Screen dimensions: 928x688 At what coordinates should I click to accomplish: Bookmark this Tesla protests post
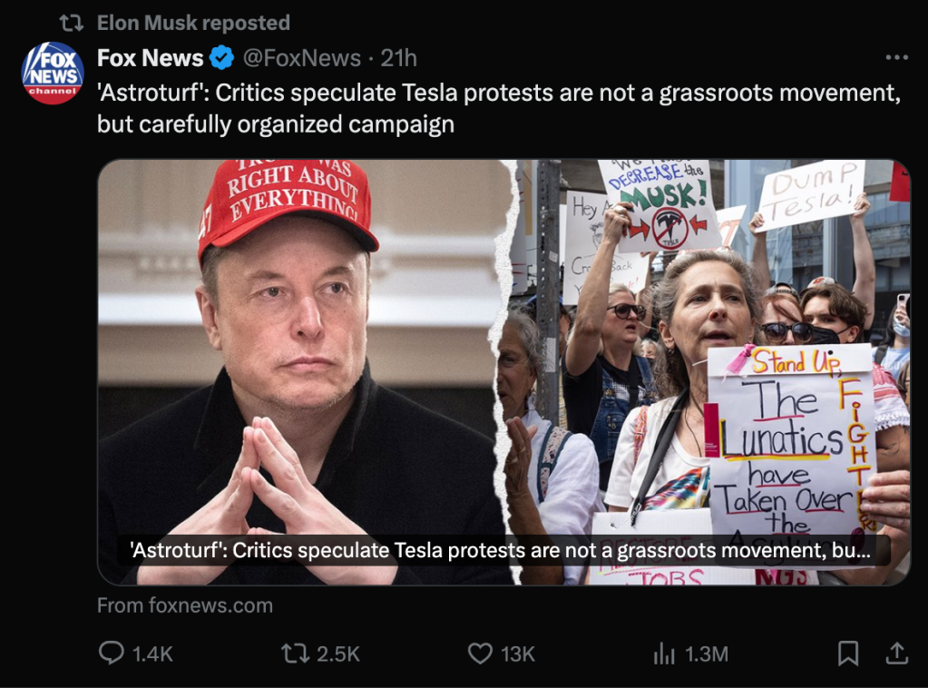847,654
